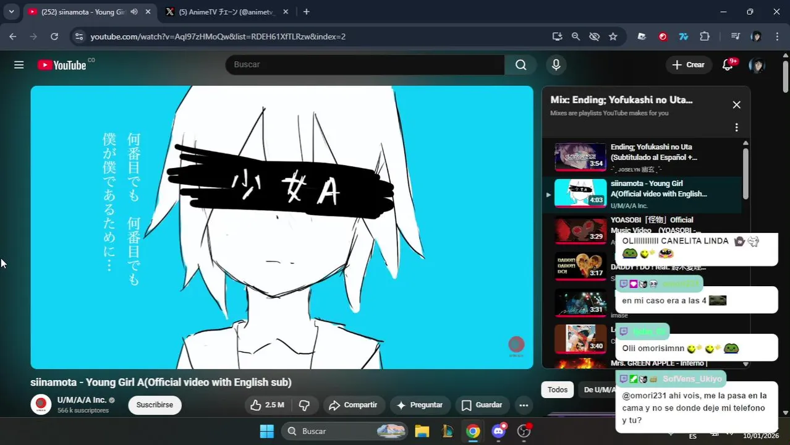Viewport: 790px width, 445px height.
Task: Select the siinamota YouTube tab
Action: [x=90, y=12]
